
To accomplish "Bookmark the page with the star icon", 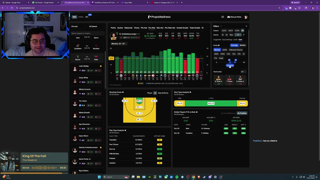I will point(279,8).
